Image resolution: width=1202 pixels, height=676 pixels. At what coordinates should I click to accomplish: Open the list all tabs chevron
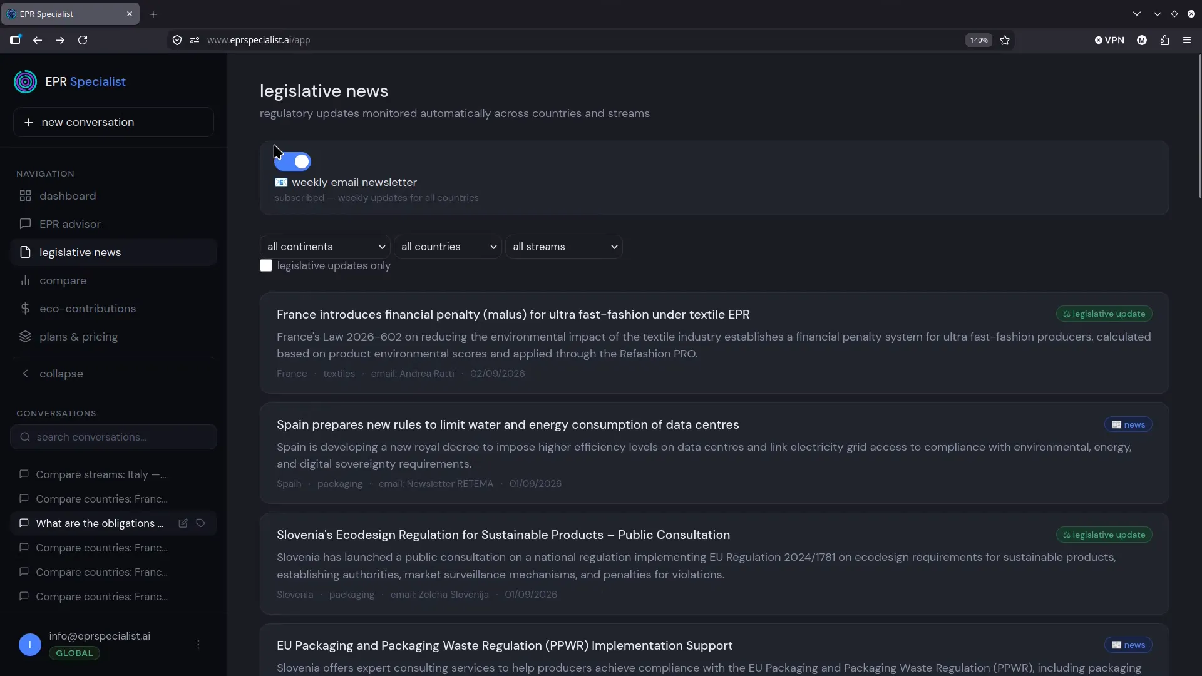[1137, 14]
